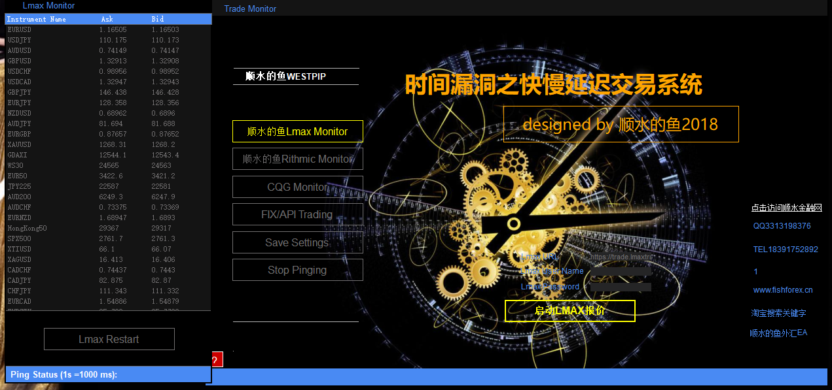This screenshot has height=390, width=832.
Task: Select the Trade Monitor tab
Action: (x=250, y=8)
